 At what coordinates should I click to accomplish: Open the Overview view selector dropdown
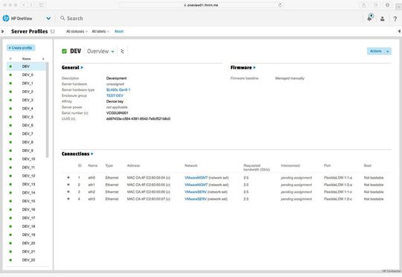click(100, 51)
